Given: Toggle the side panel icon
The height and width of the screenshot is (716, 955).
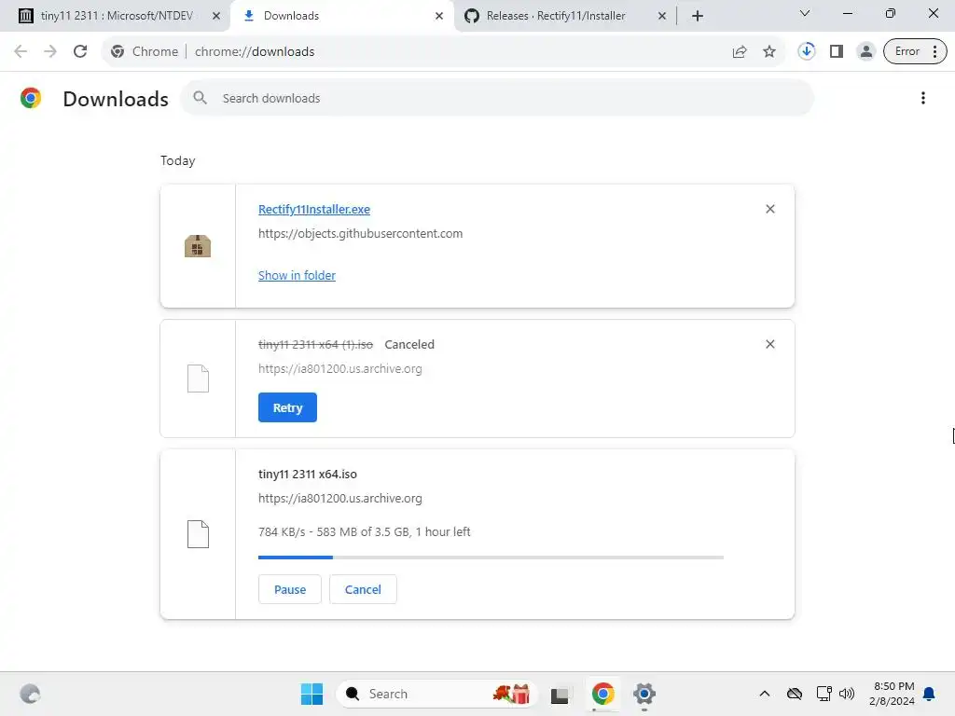Looking at the screenshot, I should (x=837, y=52).
